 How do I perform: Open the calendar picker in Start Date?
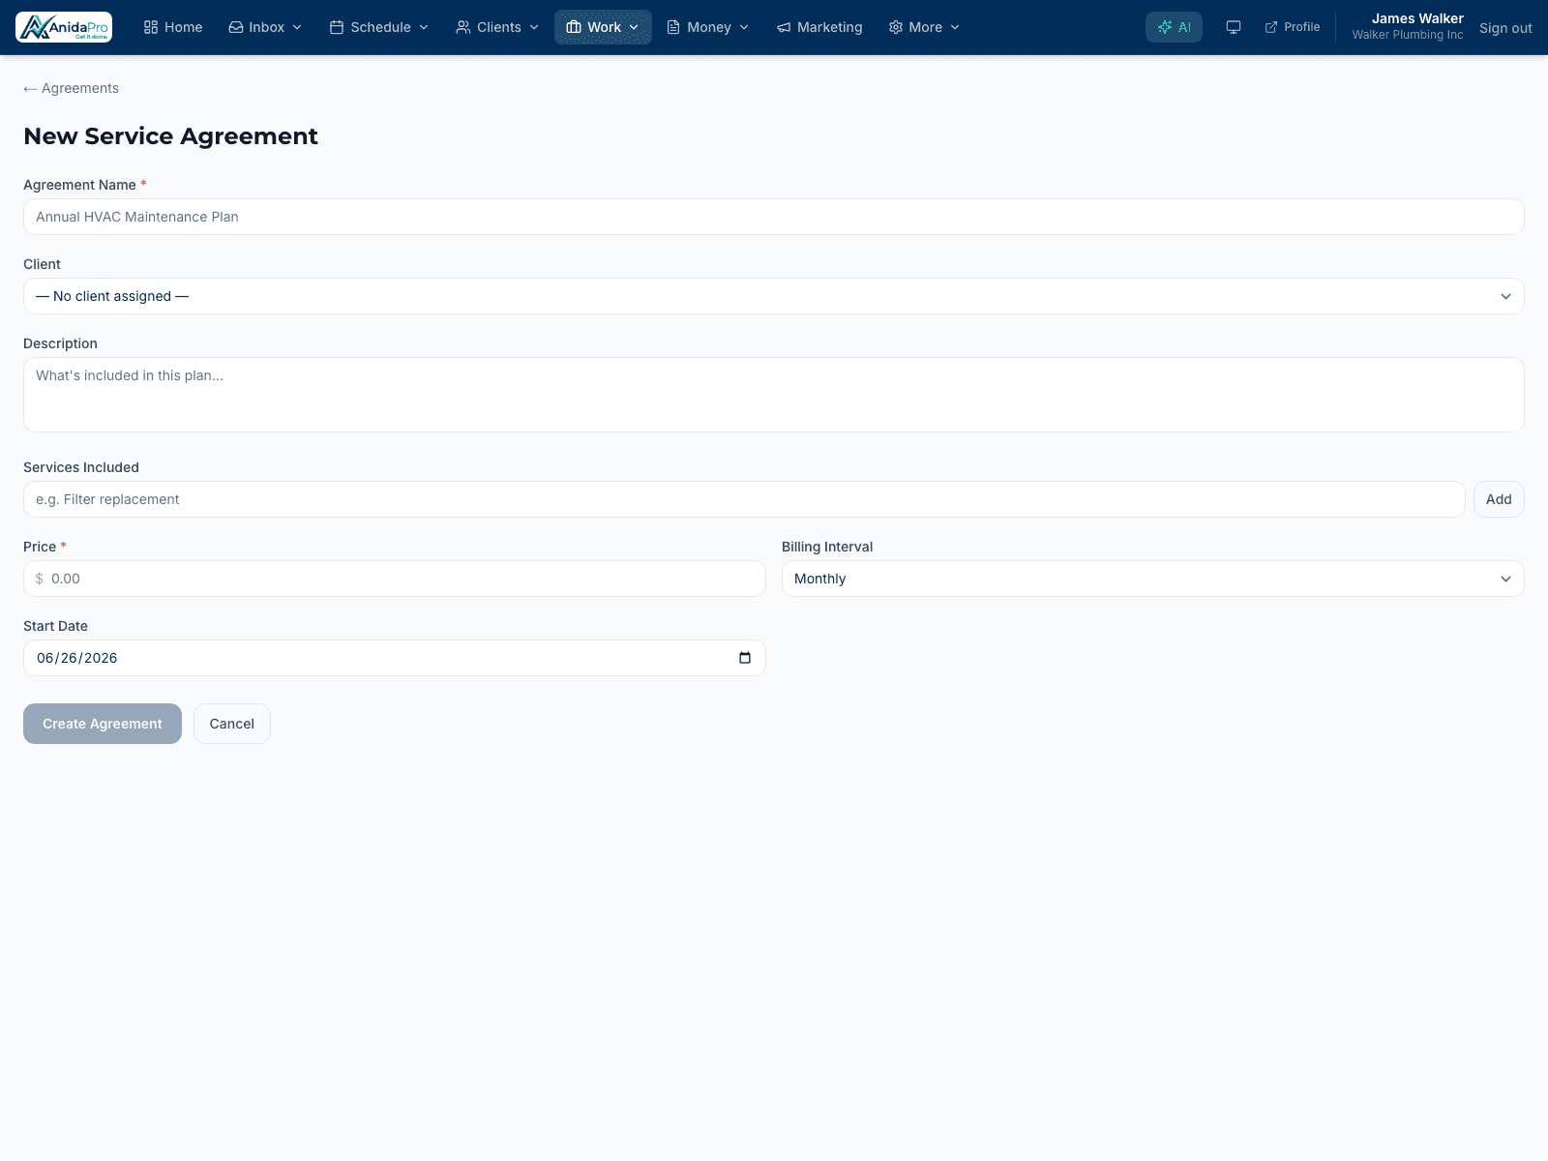(745, 658)
